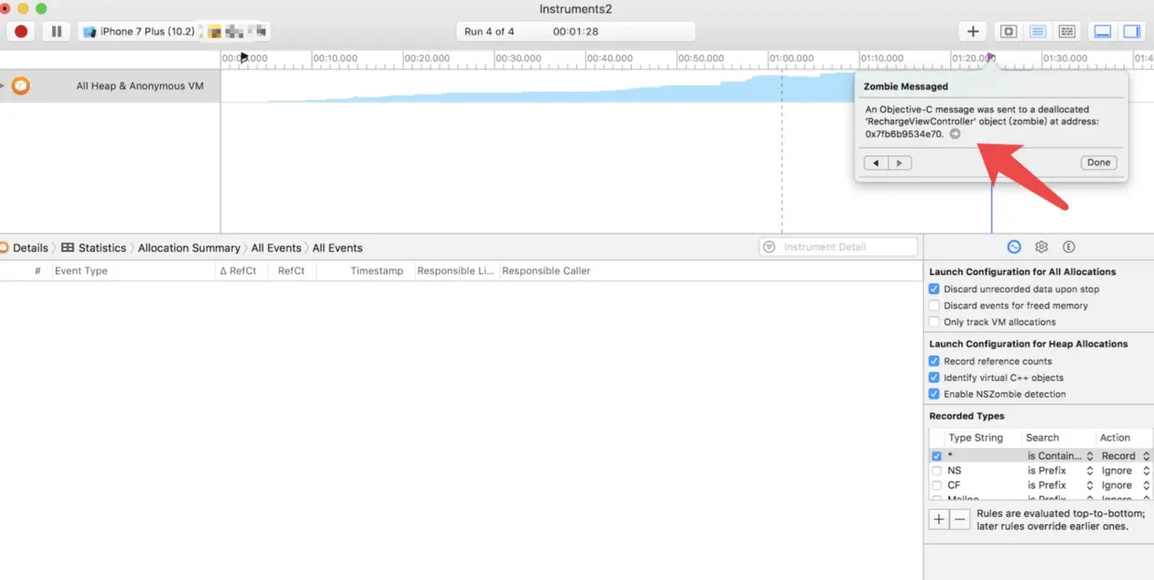Viewport: 1154px width, 580px height.
Task: Click the strategy view icon in toolbar
Action: pyautogui.click(x=1008, y=32)
